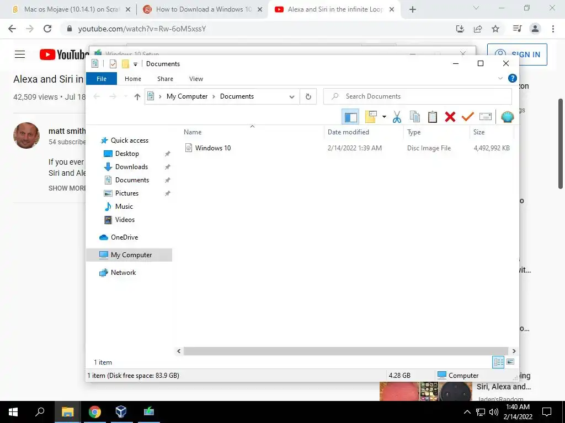Click the blue shell icon in toolbar

pyautogui.click(x=508, y=117)
